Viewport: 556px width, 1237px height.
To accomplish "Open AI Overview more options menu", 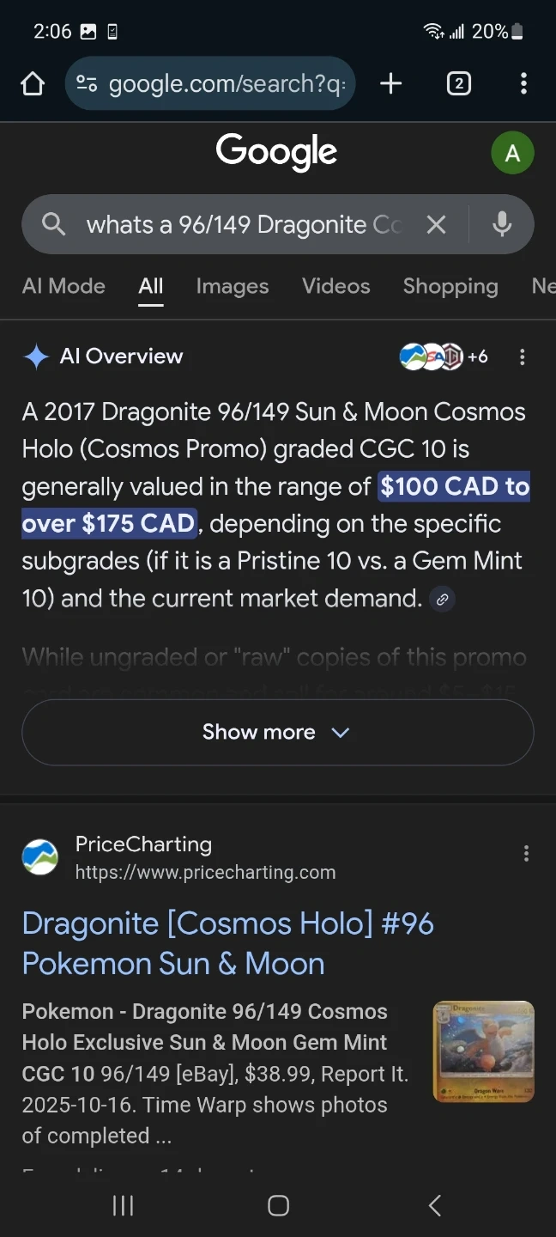I will point(523,357).
